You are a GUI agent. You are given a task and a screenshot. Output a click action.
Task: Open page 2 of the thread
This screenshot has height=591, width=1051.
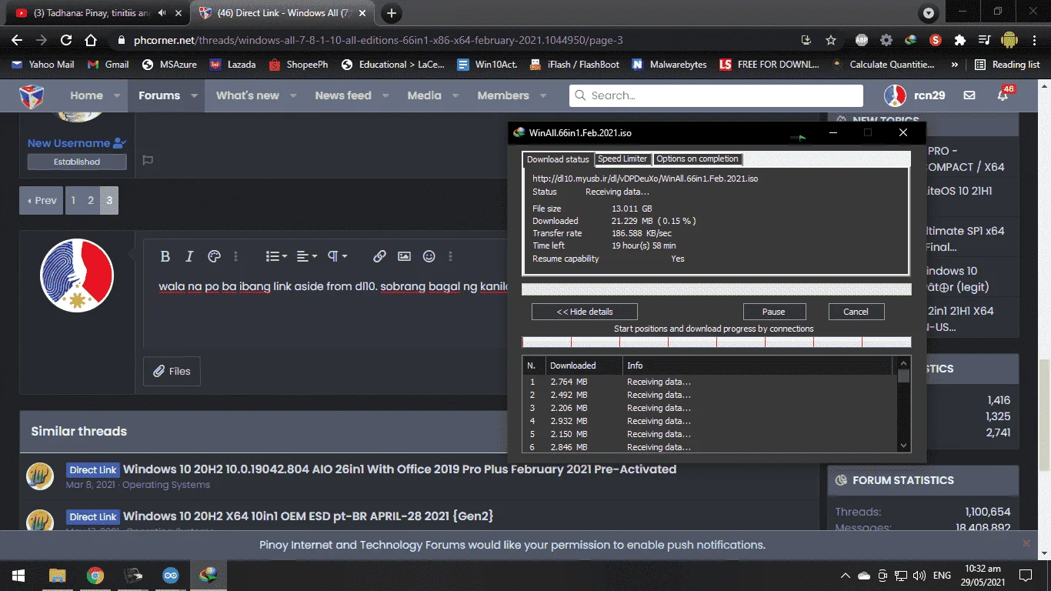tap(91, 200)
